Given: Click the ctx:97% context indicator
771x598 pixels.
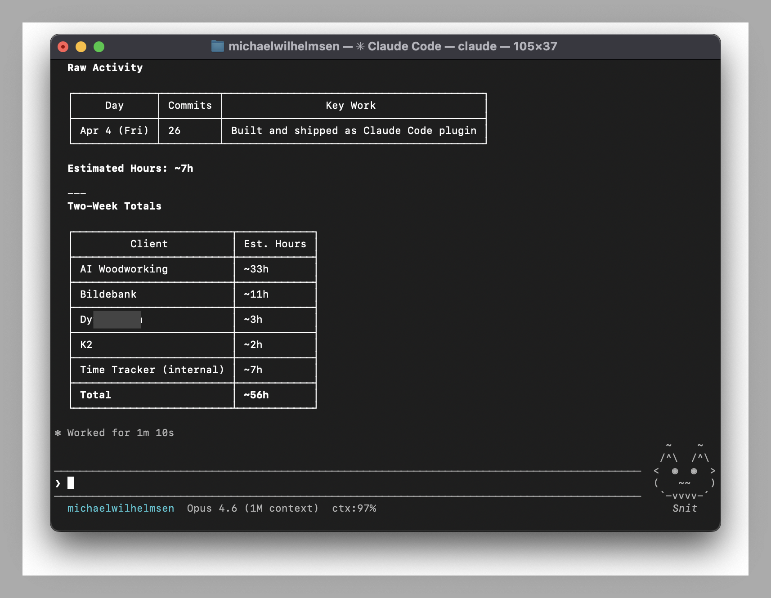Looking at the screenshot, I should pyautogui.click(x=354, y=509).
